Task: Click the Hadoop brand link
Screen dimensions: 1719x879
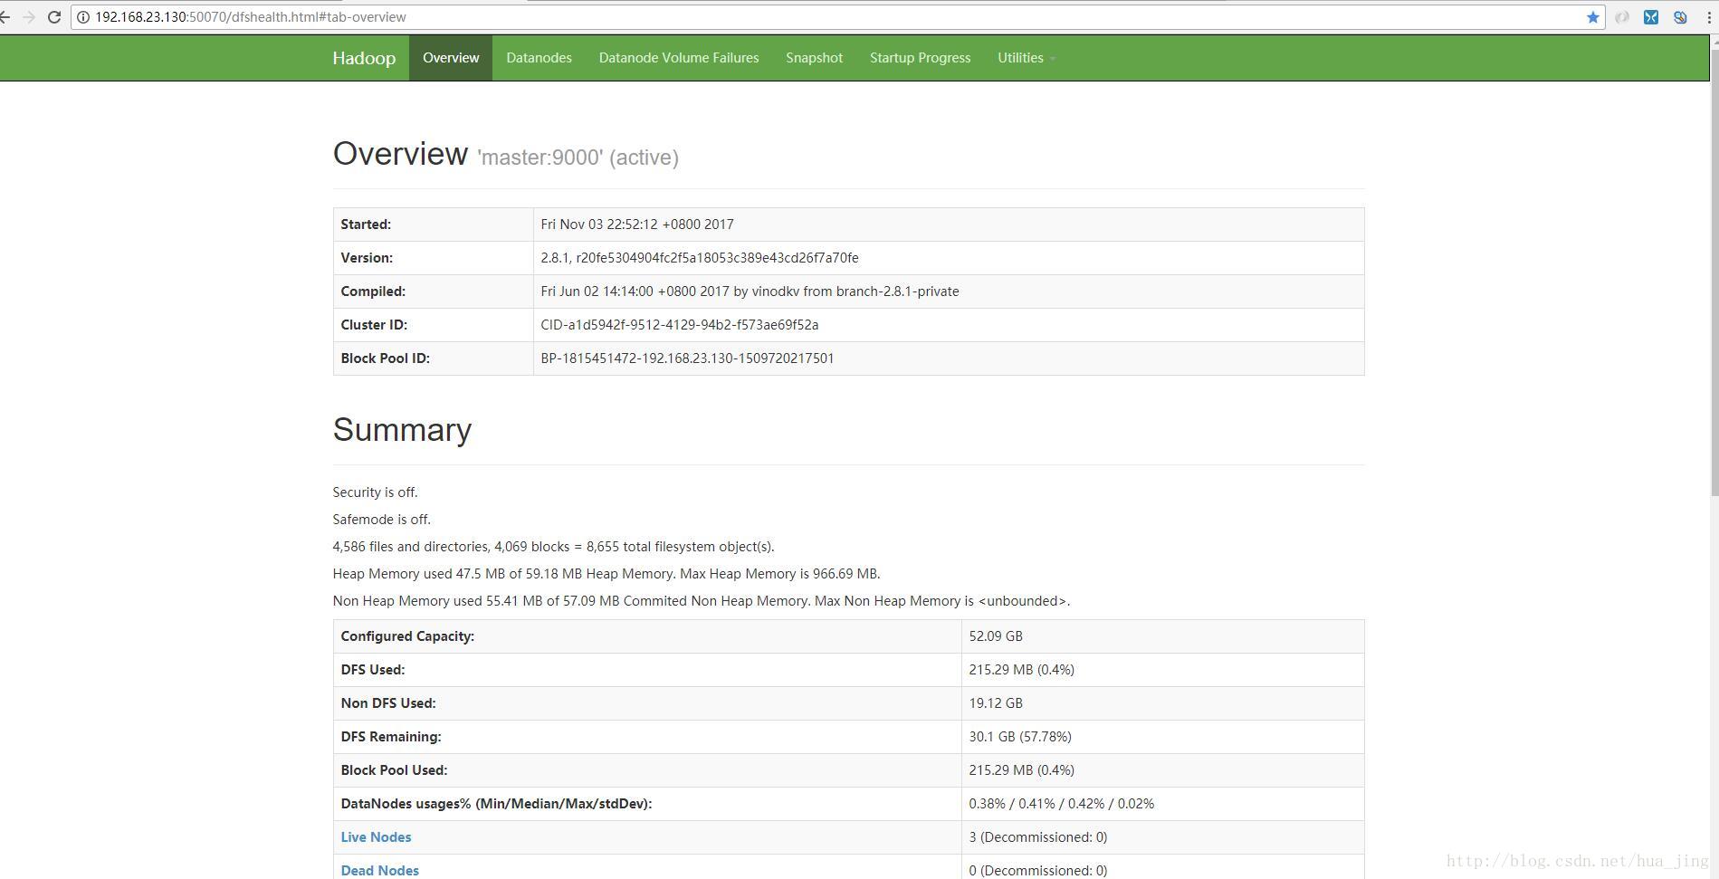Action: [364, 58]
